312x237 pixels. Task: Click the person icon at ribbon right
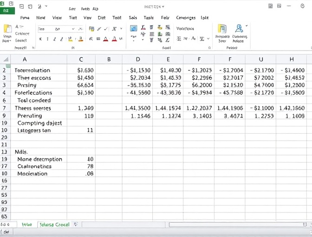pyautogui.click(x=239, y=29)
